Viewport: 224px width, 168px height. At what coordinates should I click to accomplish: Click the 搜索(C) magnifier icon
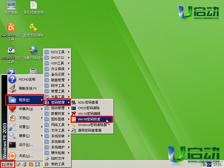(12, 136)
